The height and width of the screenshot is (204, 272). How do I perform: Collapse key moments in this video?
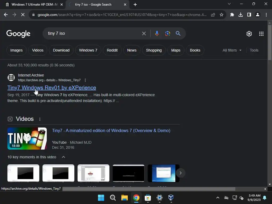click(63, 157)
